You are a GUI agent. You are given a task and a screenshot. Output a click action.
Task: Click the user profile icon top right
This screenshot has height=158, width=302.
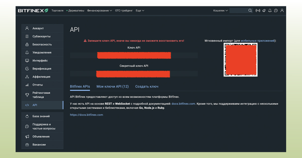tap(282, 10)
